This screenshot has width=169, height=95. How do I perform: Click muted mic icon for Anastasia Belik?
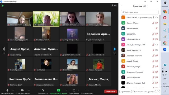click(157, 28)
